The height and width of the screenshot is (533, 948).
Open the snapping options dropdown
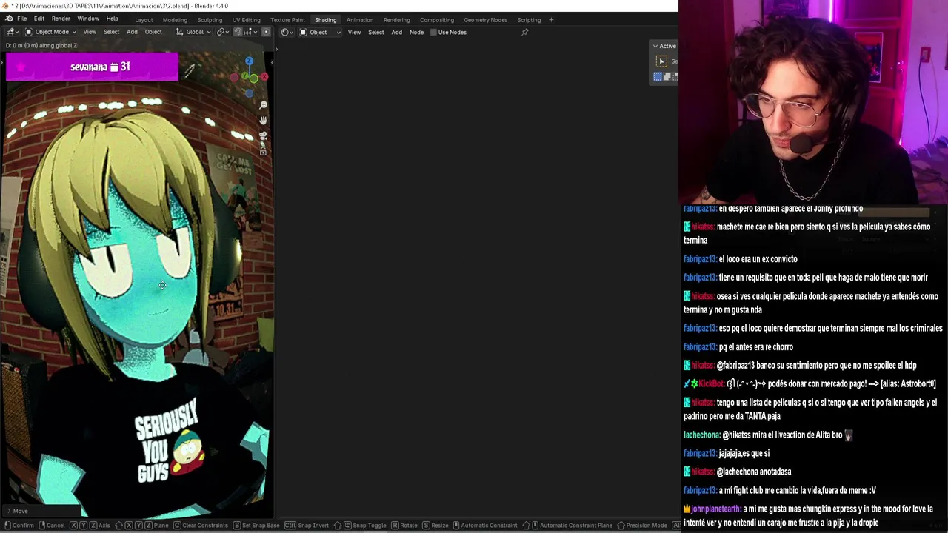[250, 32]
